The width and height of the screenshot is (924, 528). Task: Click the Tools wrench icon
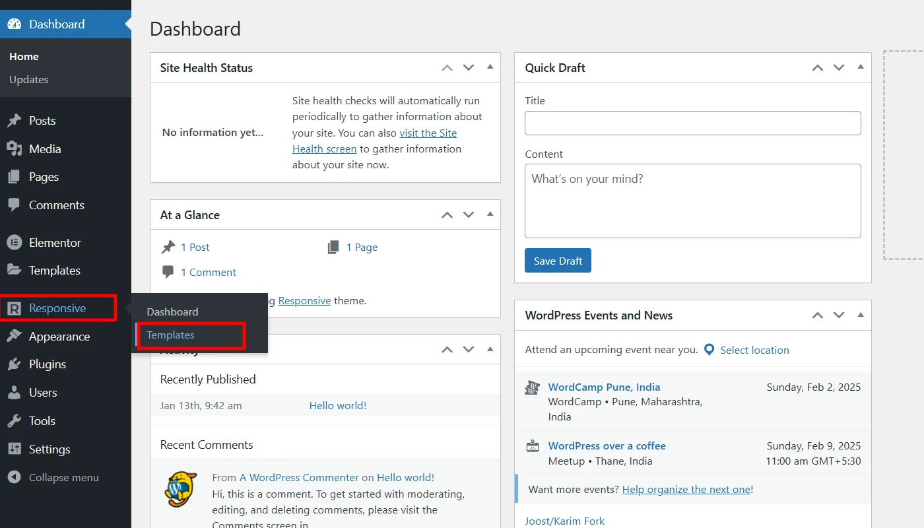pyautogui.click(x=14, y=421)
